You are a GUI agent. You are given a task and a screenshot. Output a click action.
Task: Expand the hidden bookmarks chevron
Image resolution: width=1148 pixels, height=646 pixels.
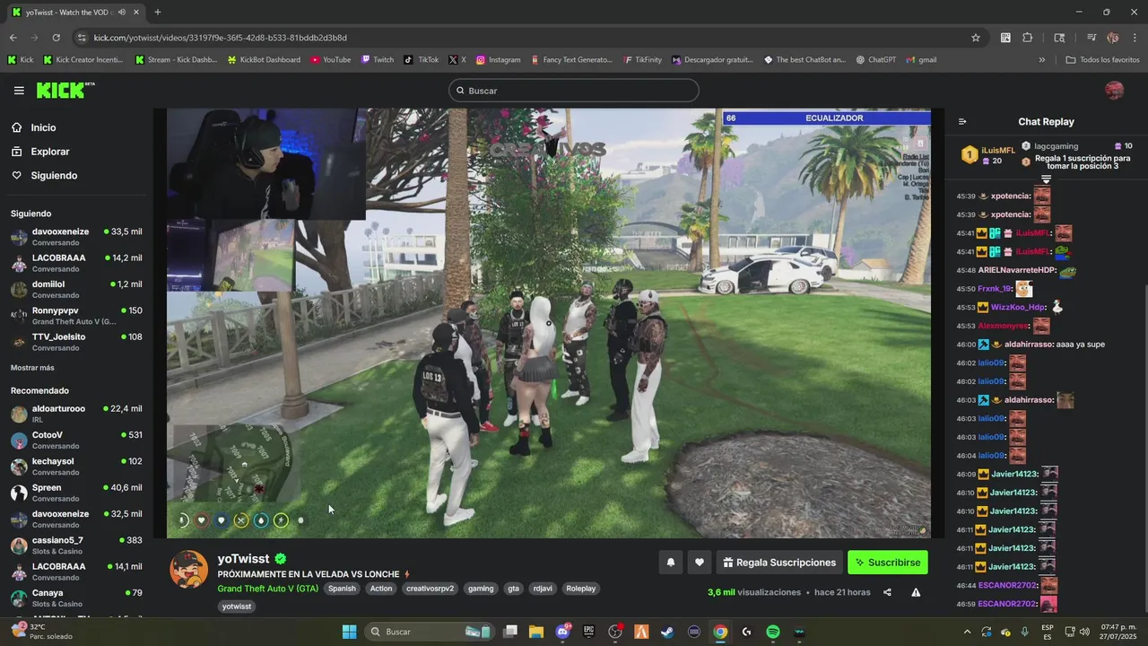pyautogui.click(x=1041, y=60)
